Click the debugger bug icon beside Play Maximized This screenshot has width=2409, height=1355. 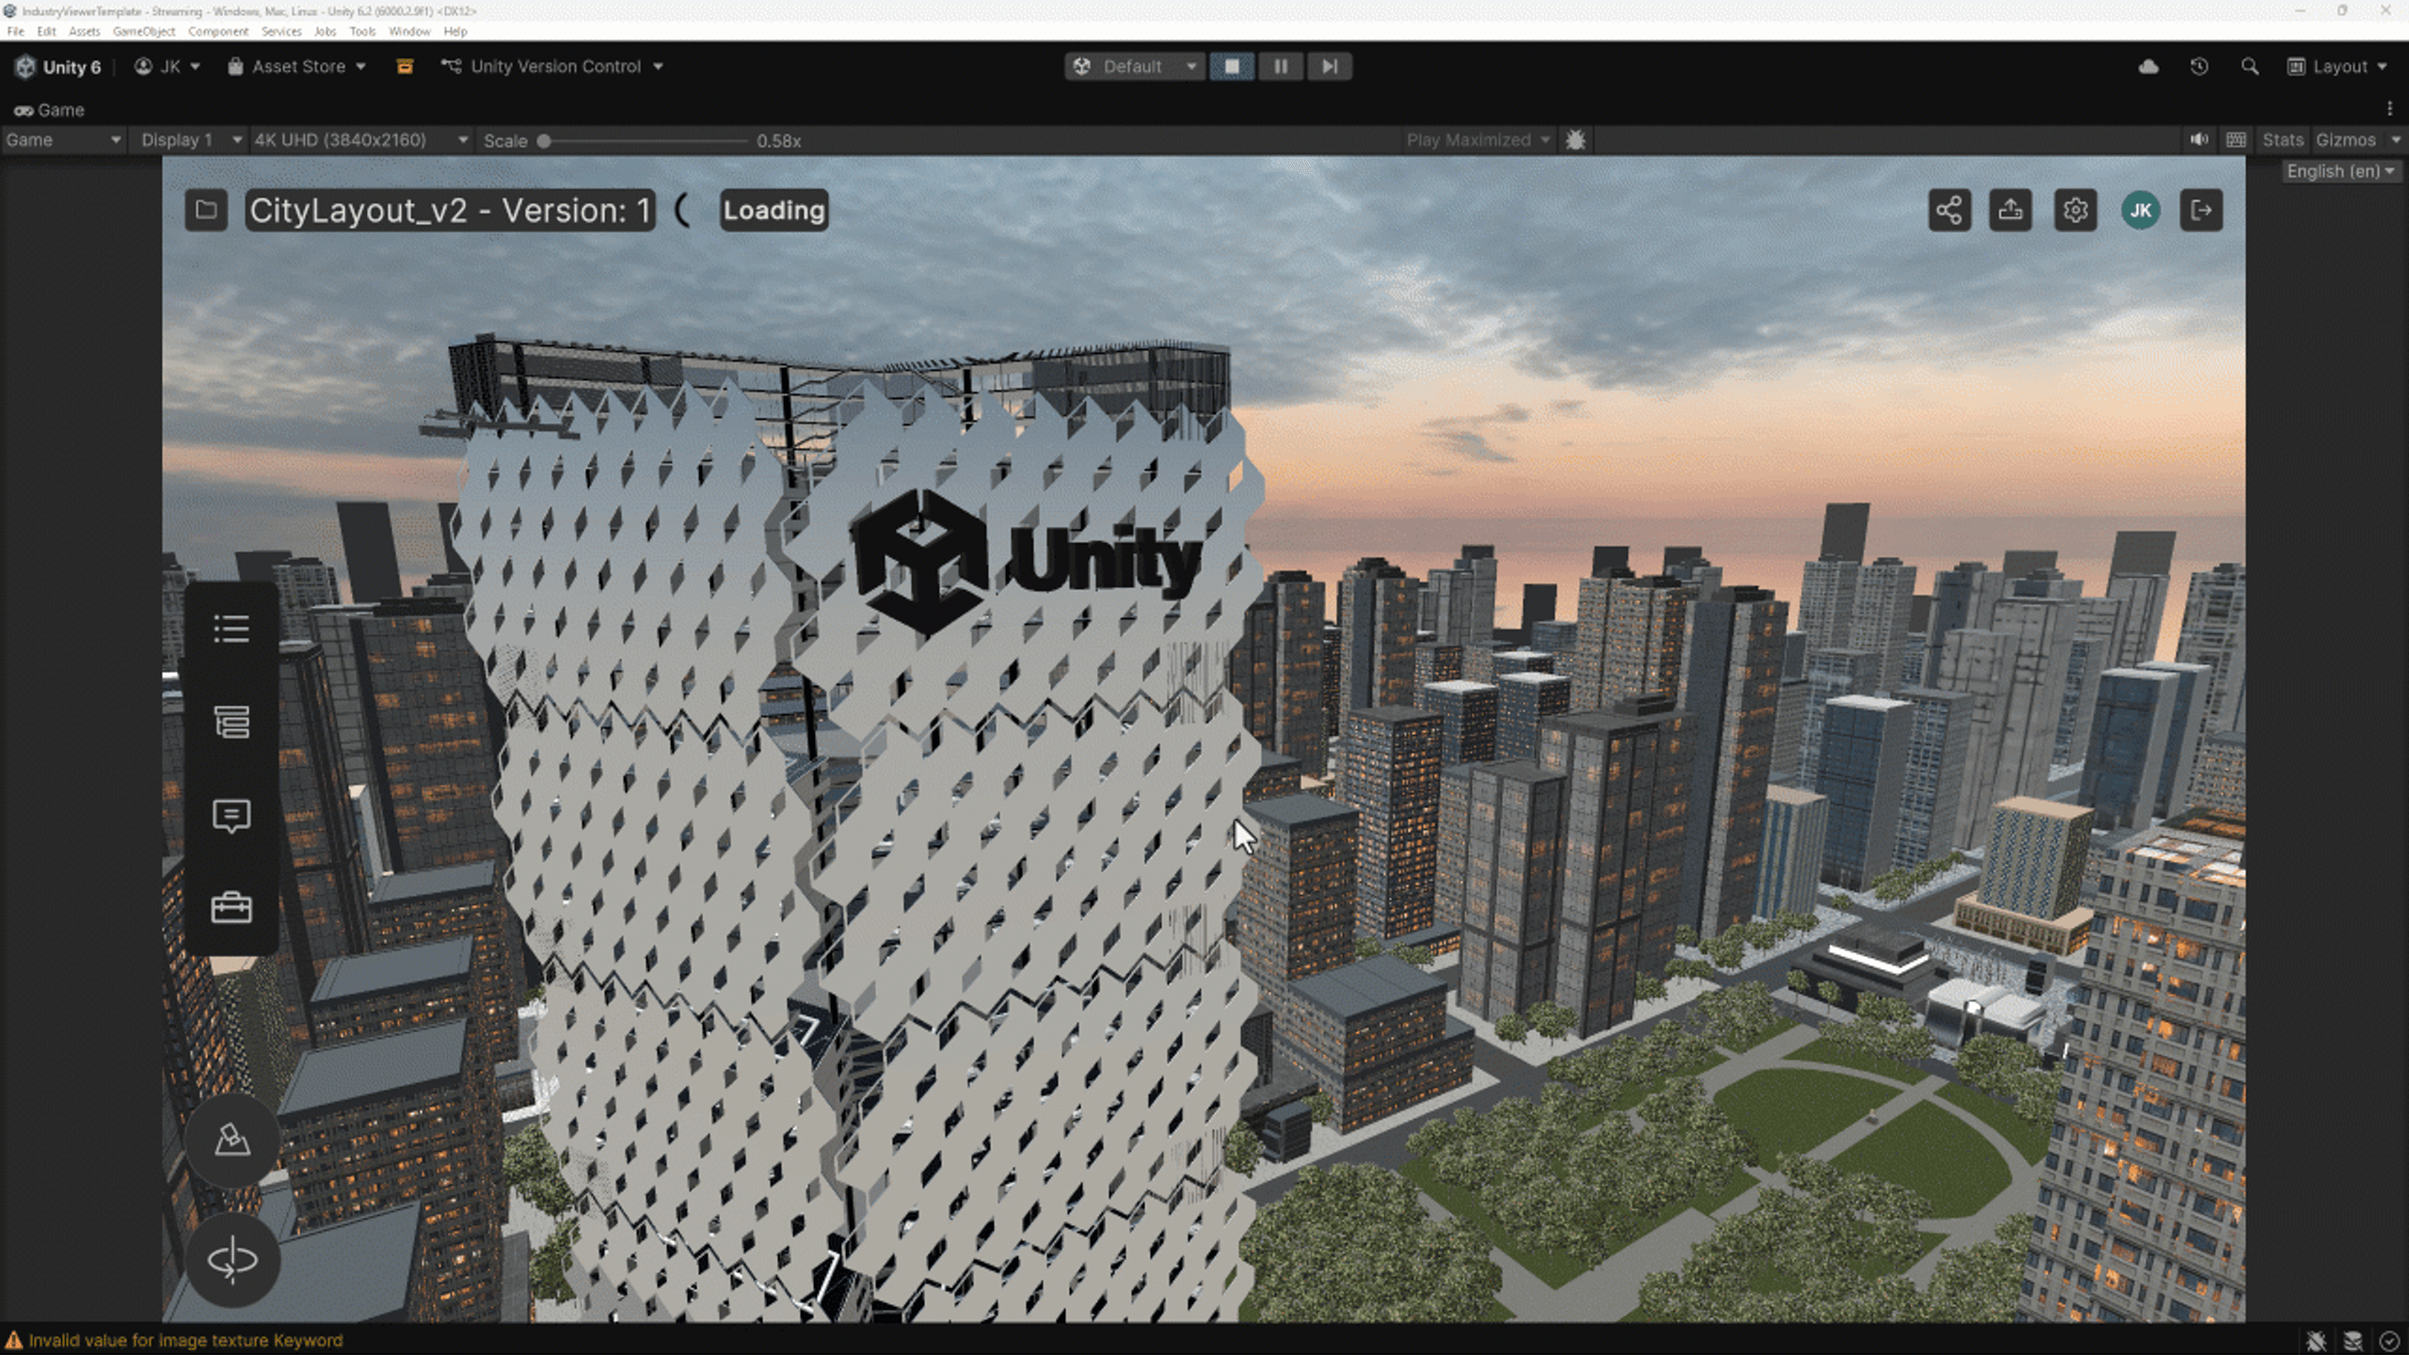click(x=1575, y=140)
